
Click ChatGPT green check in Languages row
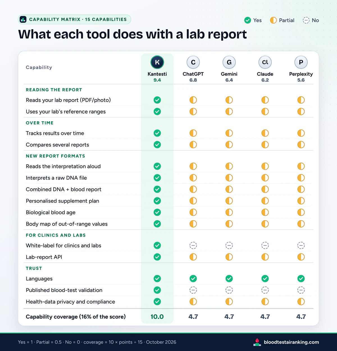193,279
